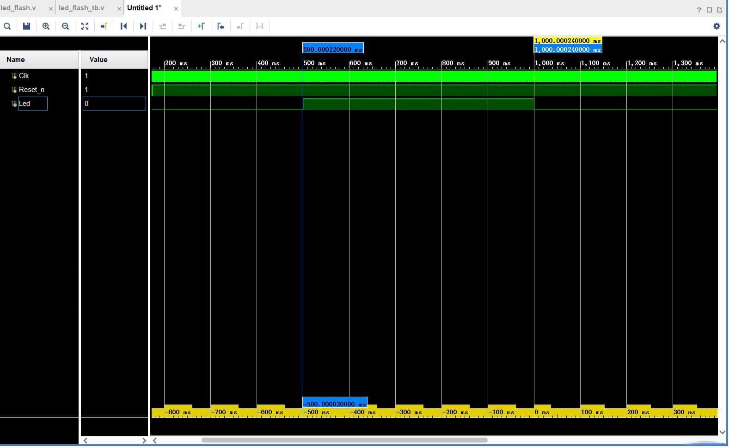The image size is (729, 448).
Task: Zoom out of the waveform
Action: (x=65, y=26)
